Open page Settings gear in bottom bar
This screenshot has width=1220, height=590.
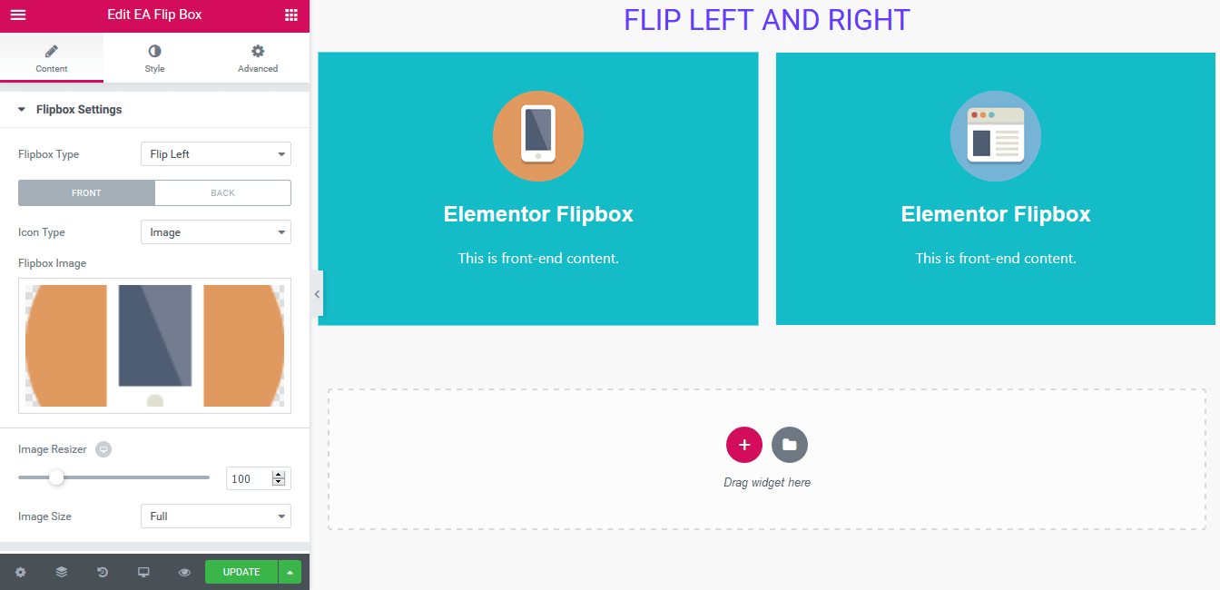20,572
